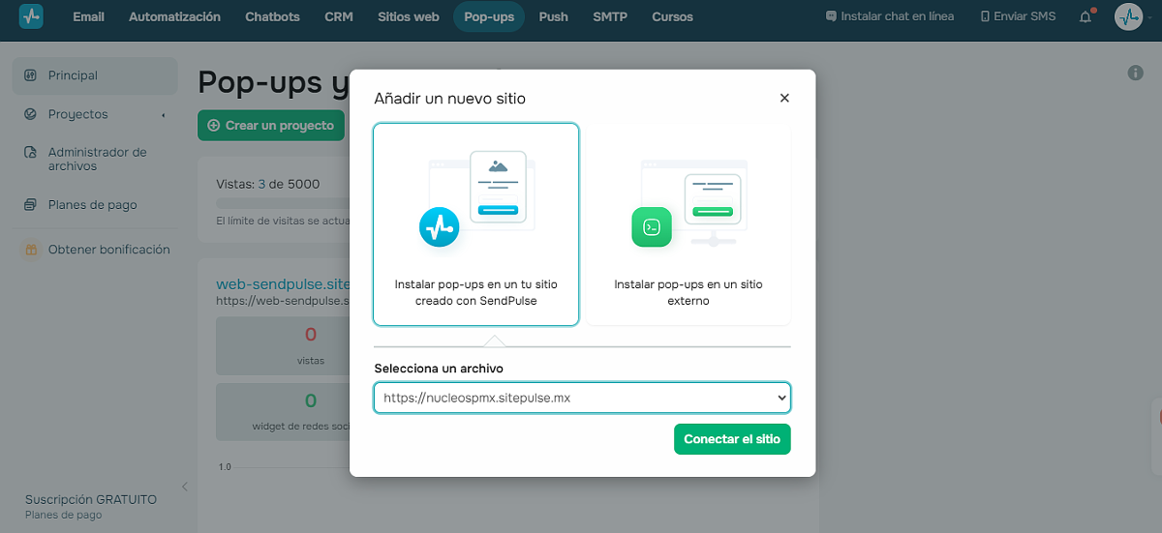Click the Conectar el sitio button

(x=732, y=439)
